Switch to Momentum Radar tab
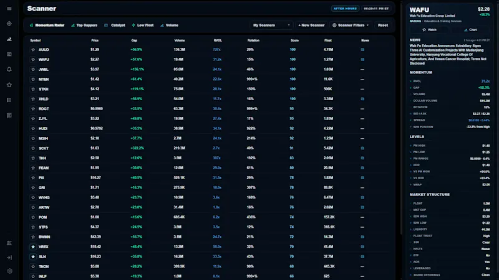Image resolution: width=499 pixels, height=280 pixels. (47, 25)
